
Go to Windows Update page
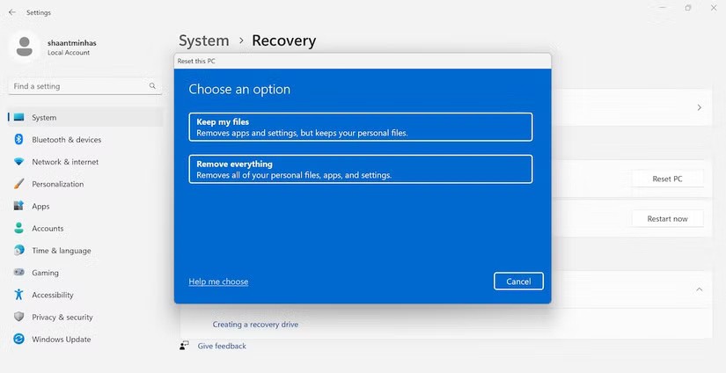(x=85, y=340)
